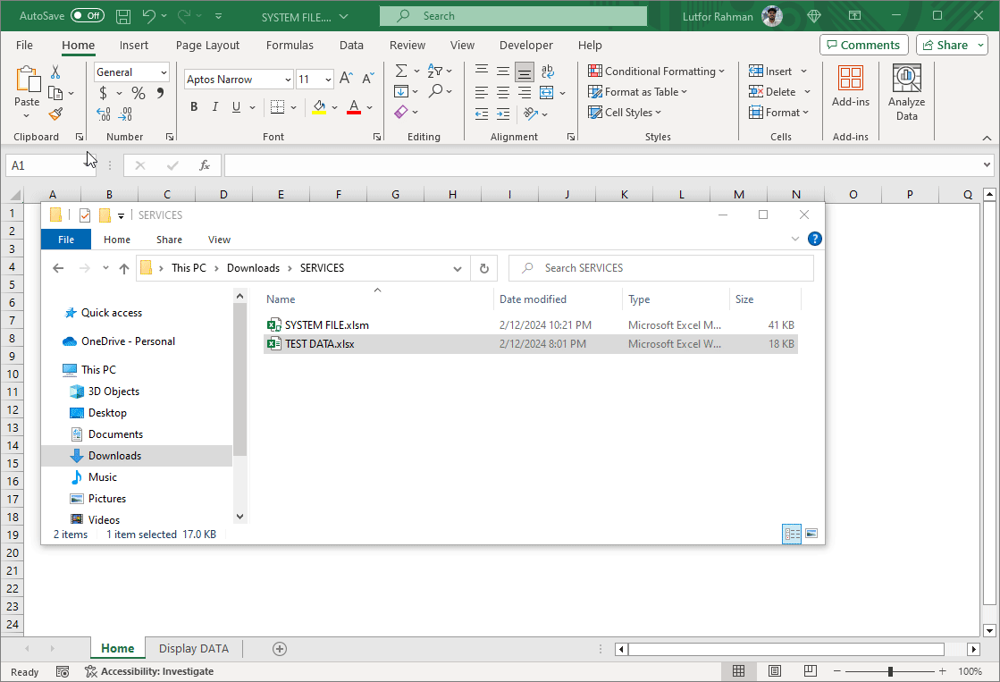The image size is (1000, 682).
Task: Switch to Display DATA sheet tab
Action: point(194,648)
